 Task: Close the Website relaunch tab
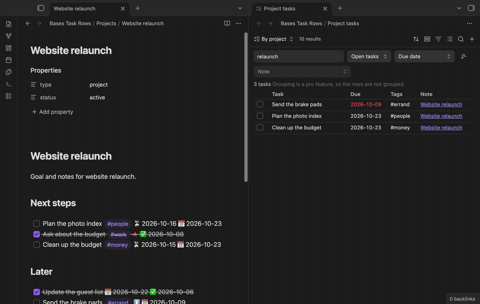(123, 9)
